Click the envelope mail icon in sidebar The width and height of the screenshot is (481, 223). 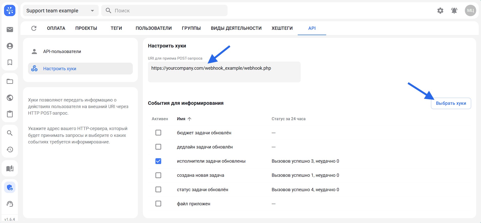point(10,30)
